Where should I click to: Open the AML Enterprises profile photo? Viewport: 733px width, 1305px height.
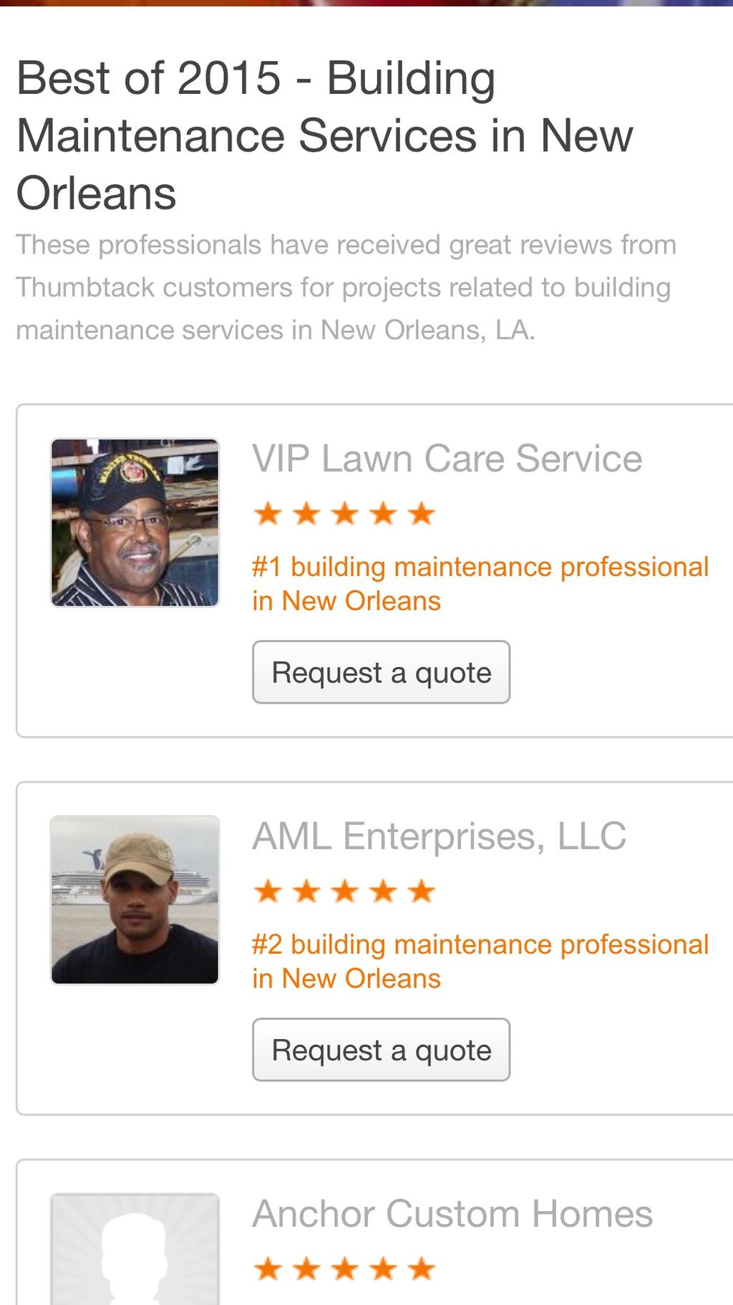[x=135, y=900]
